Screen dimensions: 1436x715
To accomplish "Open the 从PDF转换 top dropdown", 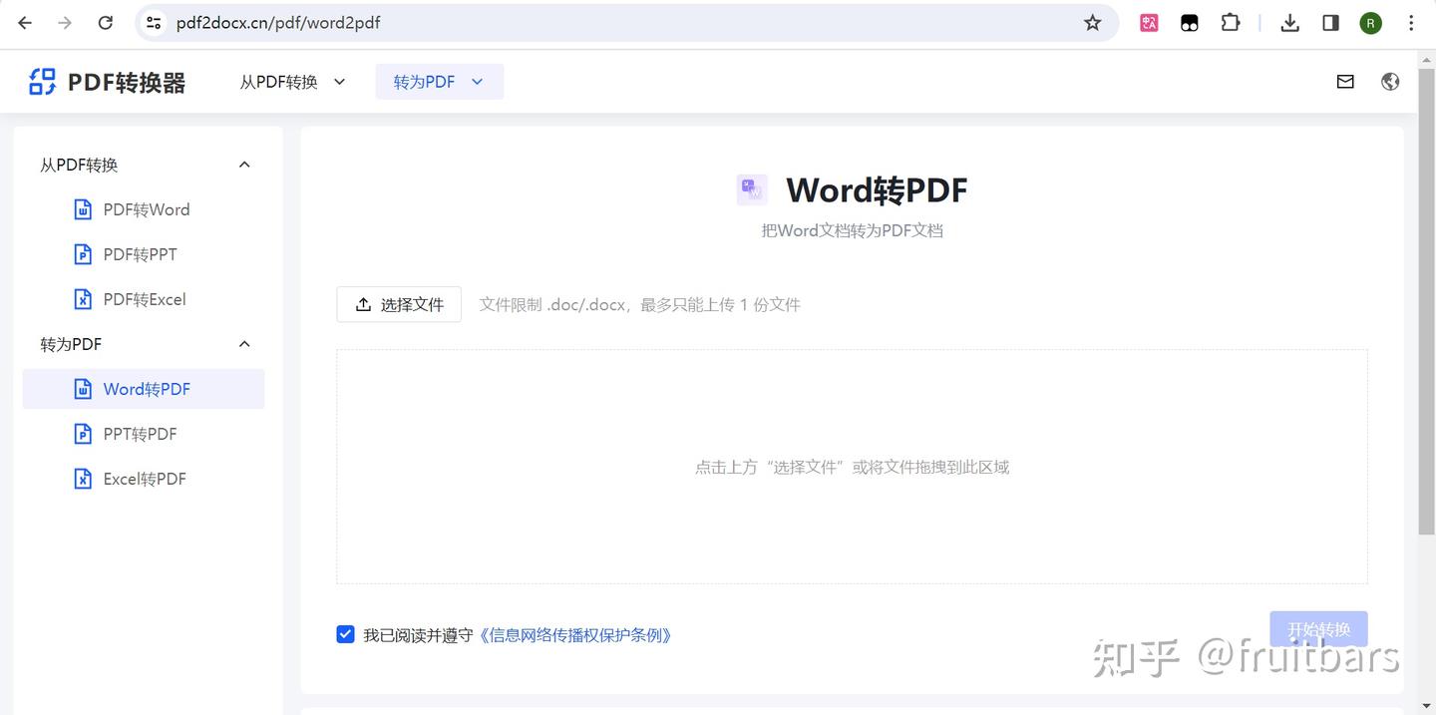I will click(x=292, y=82).
